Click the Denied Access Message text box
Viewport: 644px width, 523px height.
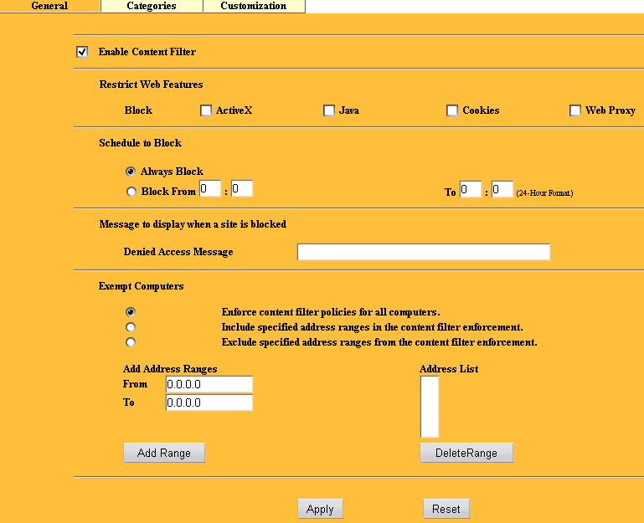424,252
